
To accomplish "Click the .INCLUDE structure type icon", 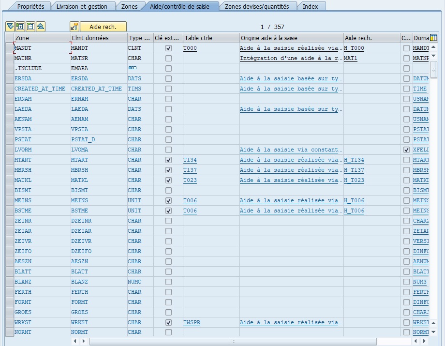I will (132, 68).
